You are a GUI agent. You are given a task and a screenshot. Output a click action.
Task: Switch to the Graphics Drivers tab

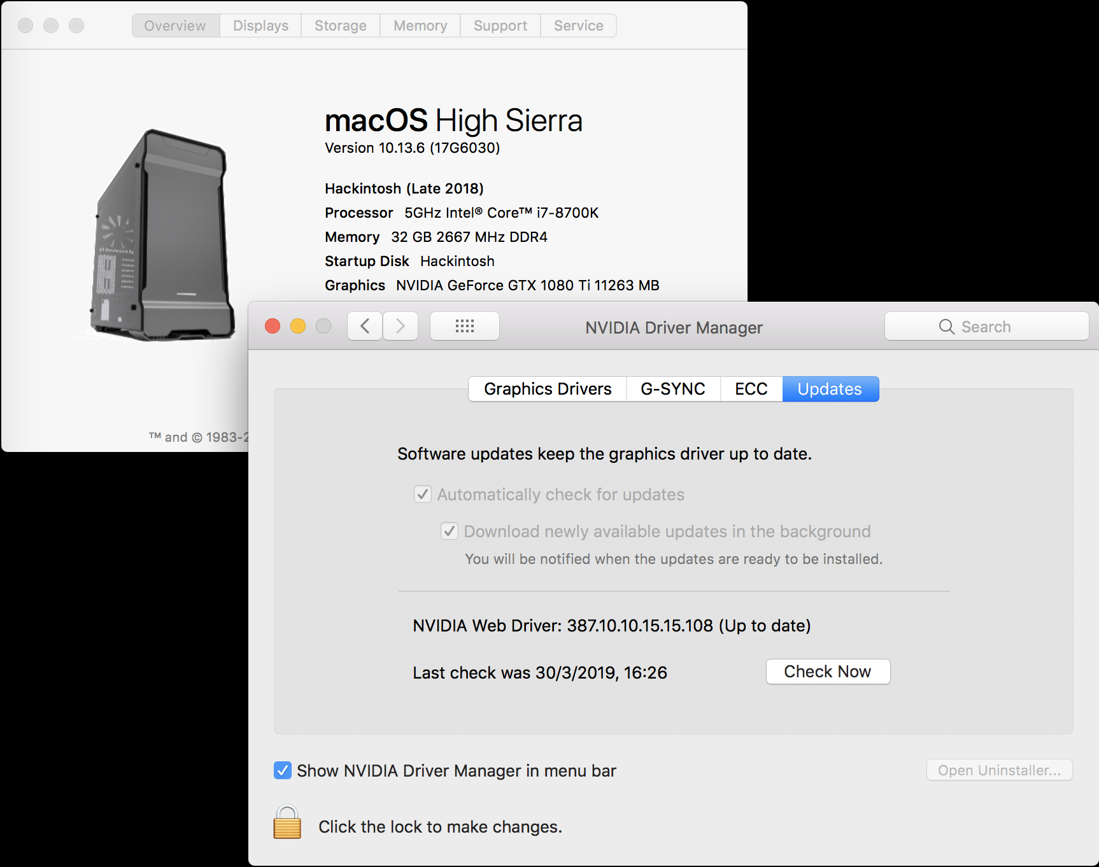(x=548, y=389)
